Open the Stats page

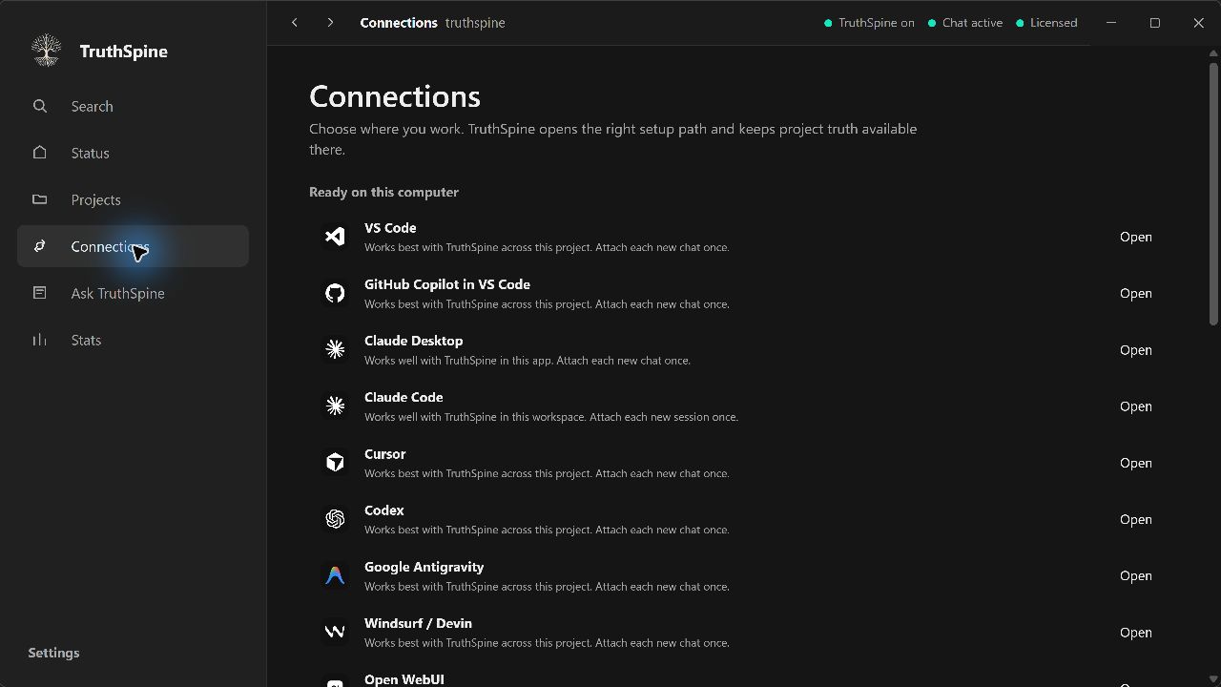[x=133, y=340]
